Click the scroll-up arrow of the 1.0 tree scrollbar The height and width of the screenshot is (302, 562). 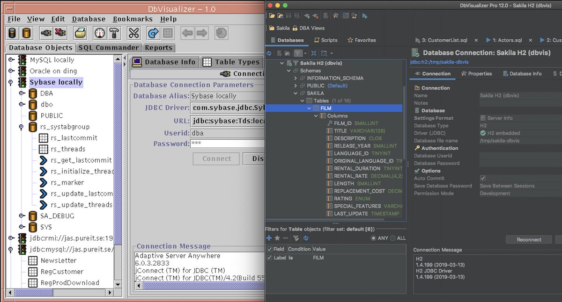118,59
